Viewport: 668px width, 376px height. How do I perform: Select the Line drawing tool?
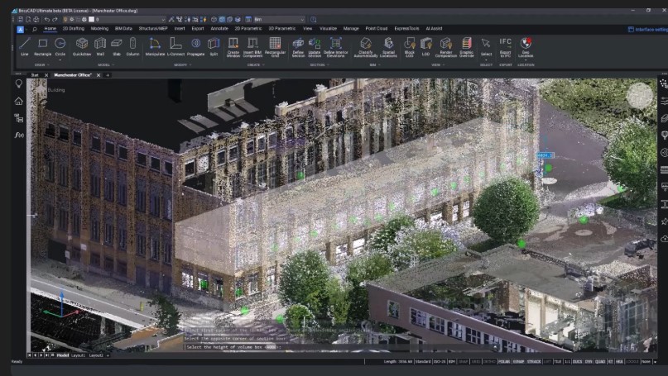click(x=24, y=45)
